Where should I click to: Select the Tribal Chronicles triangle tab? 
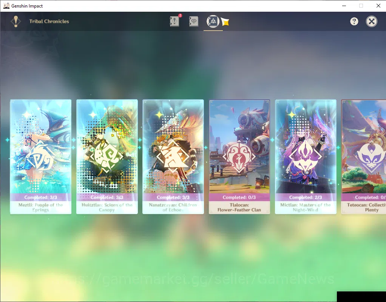point(213,21)
